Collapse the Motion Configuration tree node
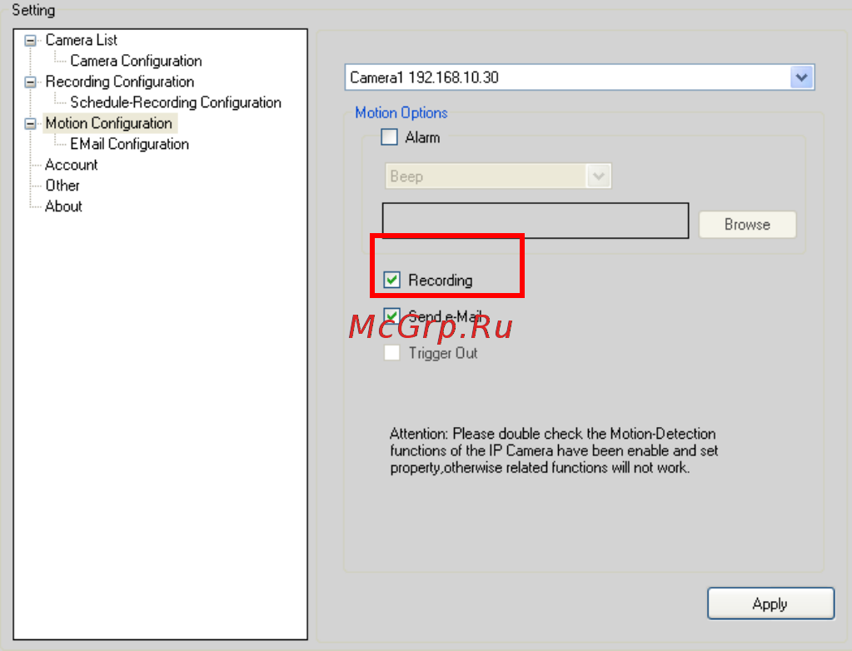Screen dimensions: 852x651 point(31,124)
